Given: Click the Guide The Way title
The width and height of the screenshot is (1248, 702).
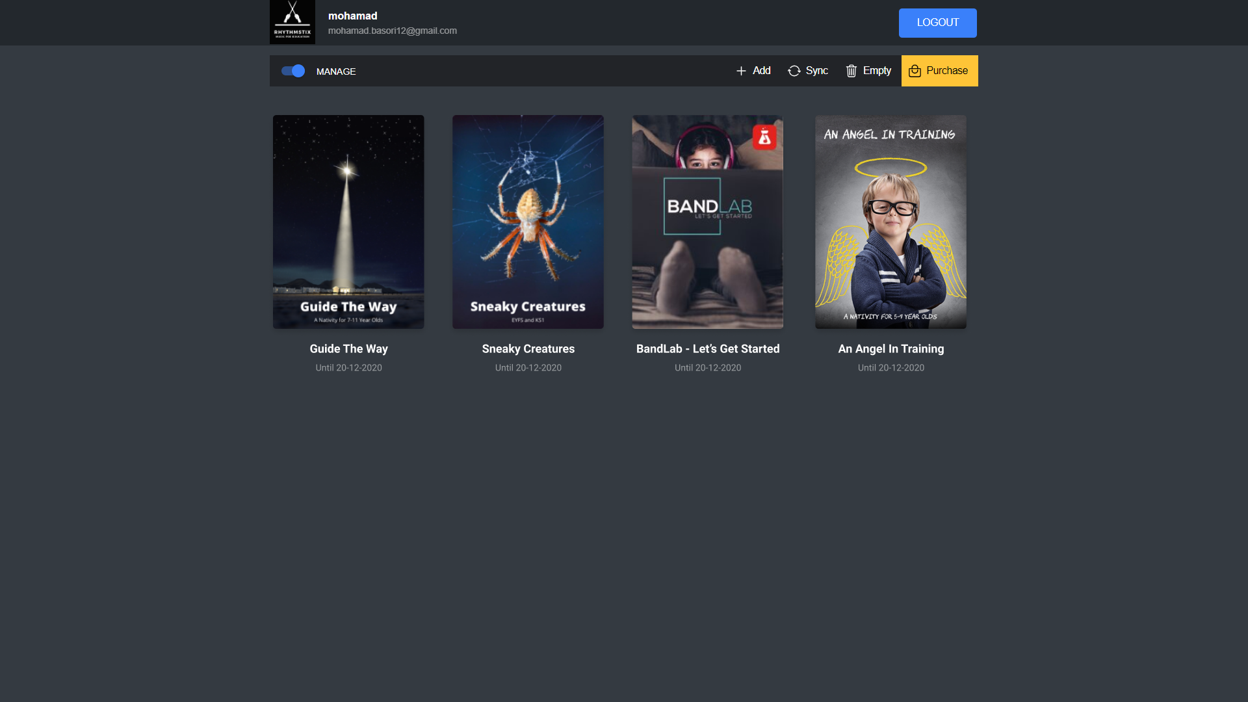Looking at the screenshot, I should (348, 349).
